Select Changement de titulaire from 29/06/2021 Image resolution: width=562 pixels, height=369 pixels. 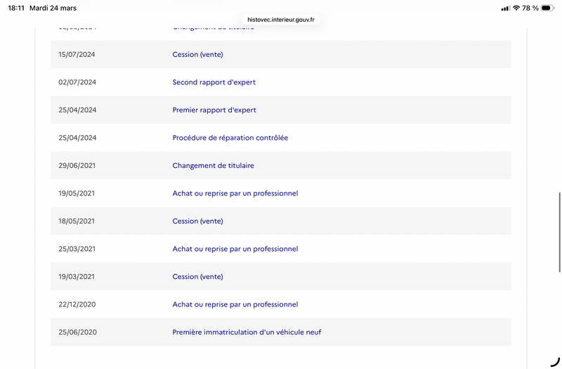213,165
